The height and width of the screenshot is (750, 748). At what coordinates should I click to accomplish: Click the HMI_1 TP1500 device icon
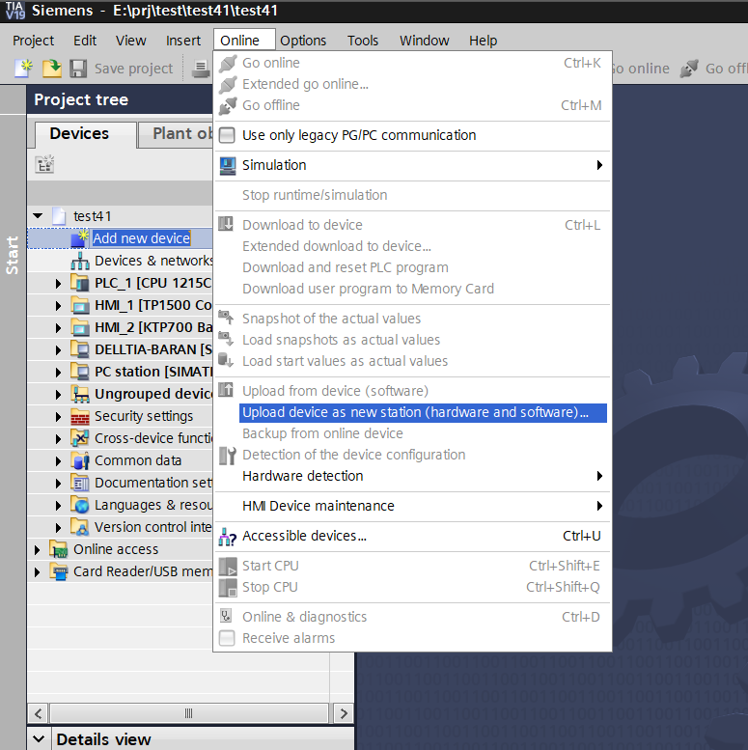(80, 305)
